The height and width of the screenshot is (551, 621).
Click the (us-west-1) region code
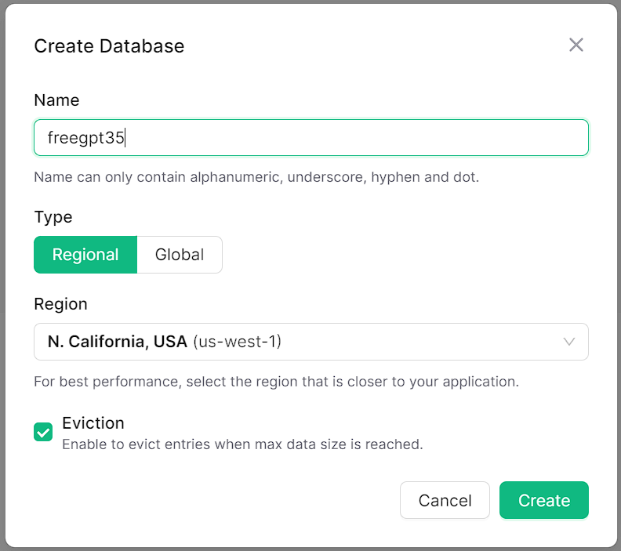[x=237, y=342]
